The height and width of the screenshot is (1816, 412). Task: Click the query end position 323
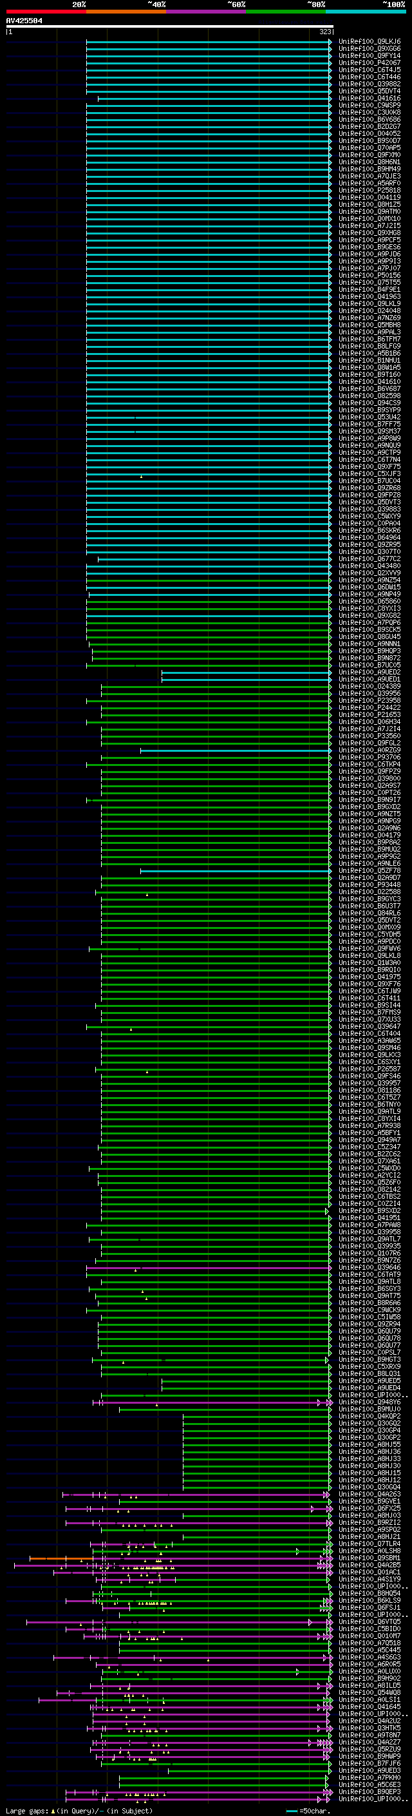click(x=324, y=32)
